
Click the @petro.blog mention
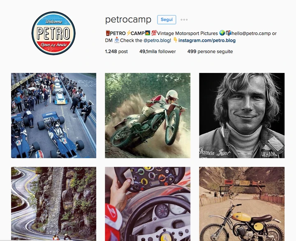click(x=157, y=41)
